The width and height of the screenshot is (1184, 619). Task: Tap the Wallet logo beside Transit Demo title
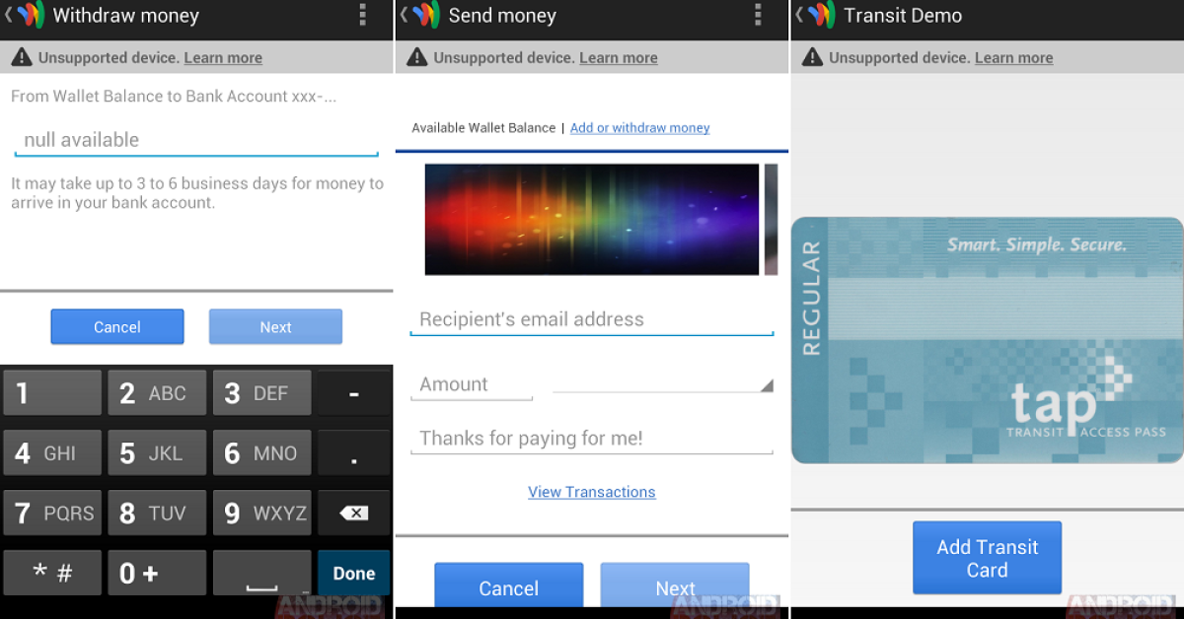(821, 15)
